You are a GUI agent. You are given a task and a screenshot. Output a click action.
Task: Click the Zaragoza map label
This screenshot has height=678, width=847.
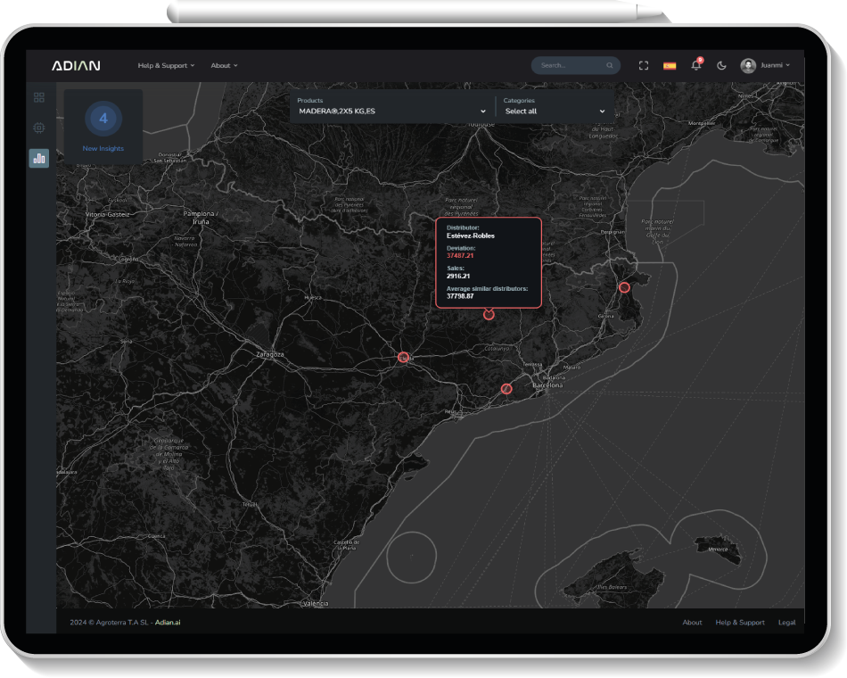coord(269,355)
